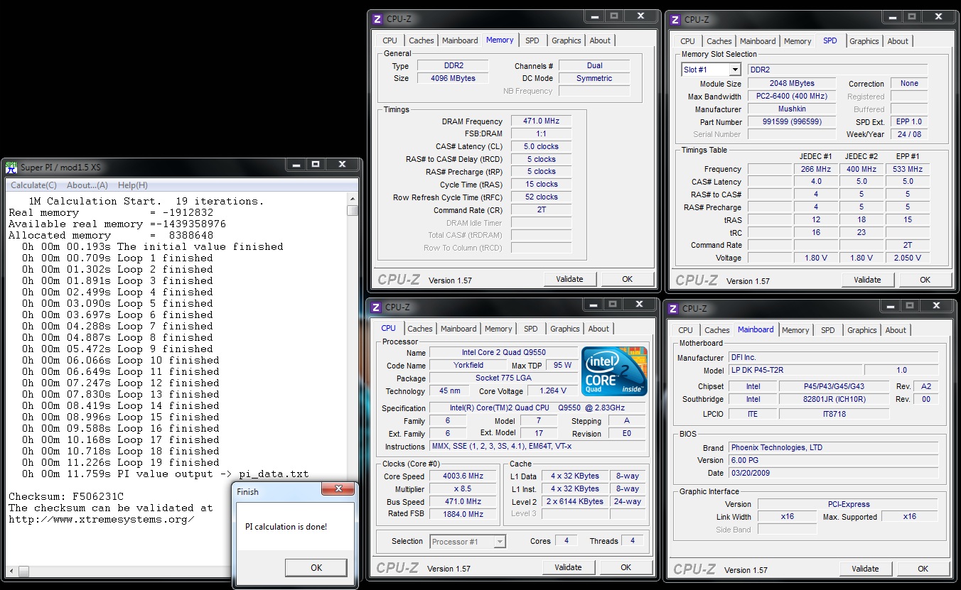Open the Graphics tab in the SPD-tab CPU-Z window

coord(864,41)
